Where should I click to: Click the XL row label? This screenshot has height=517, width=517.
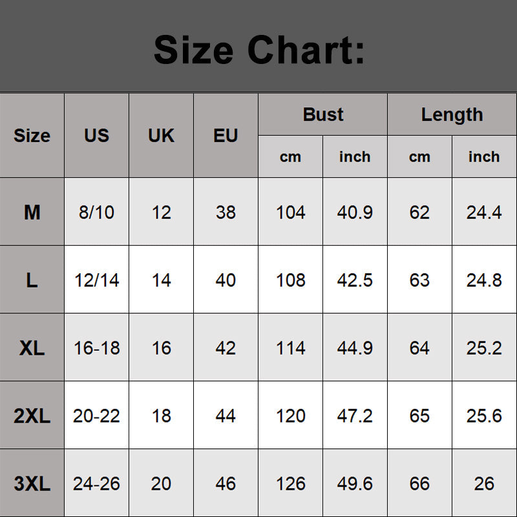[x=32, y=348]
